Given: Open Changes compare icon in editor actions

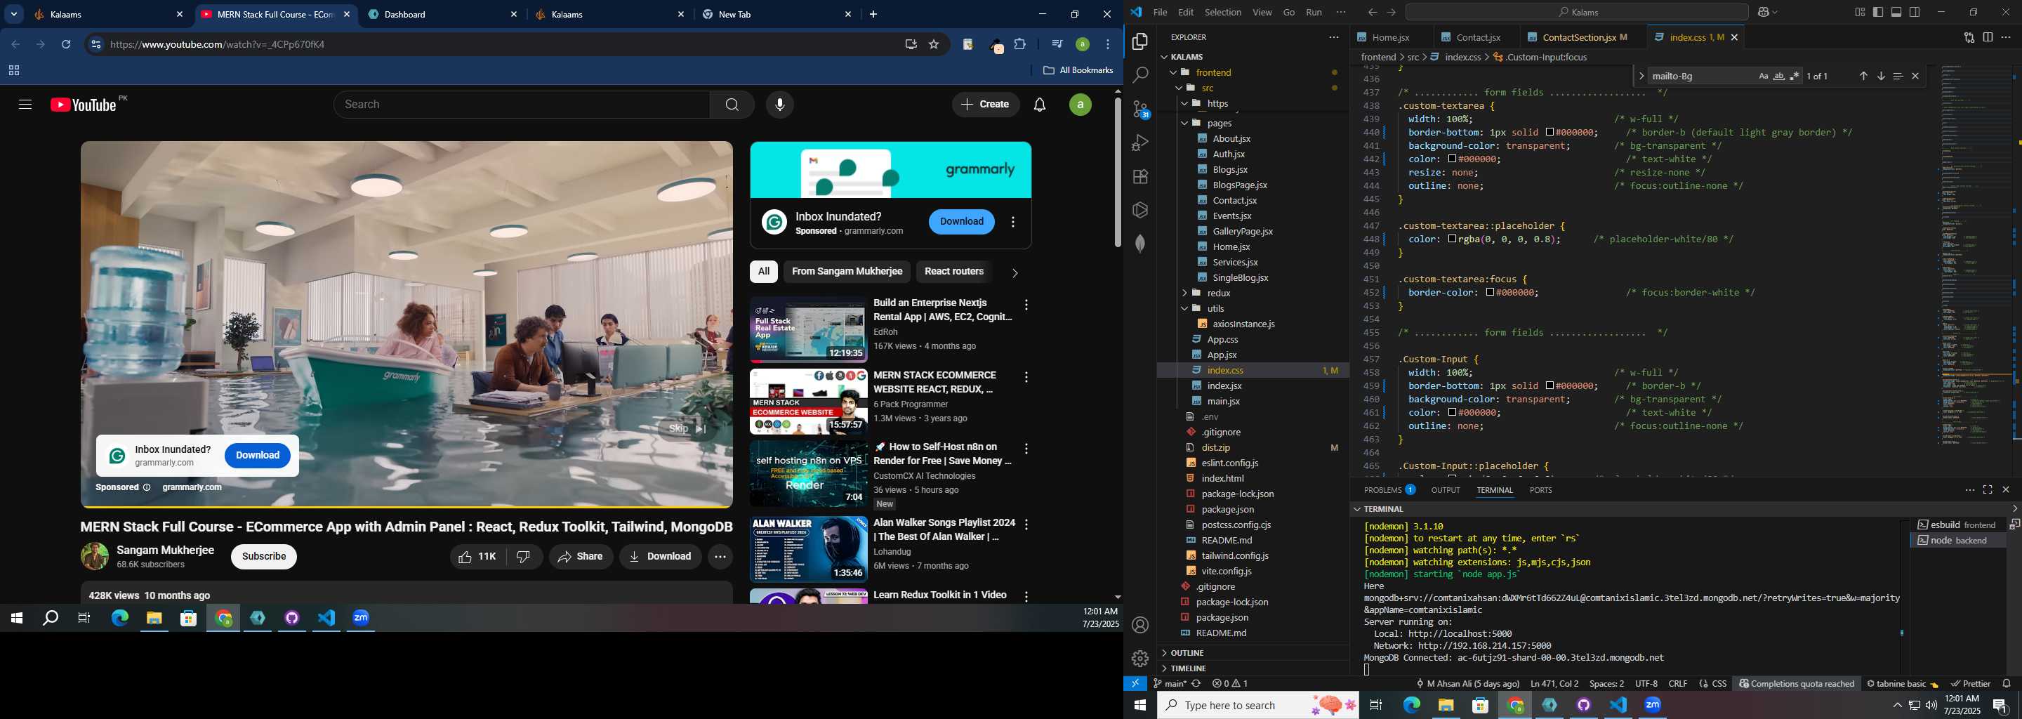Looking at the screenshot, I should 1969,37.
